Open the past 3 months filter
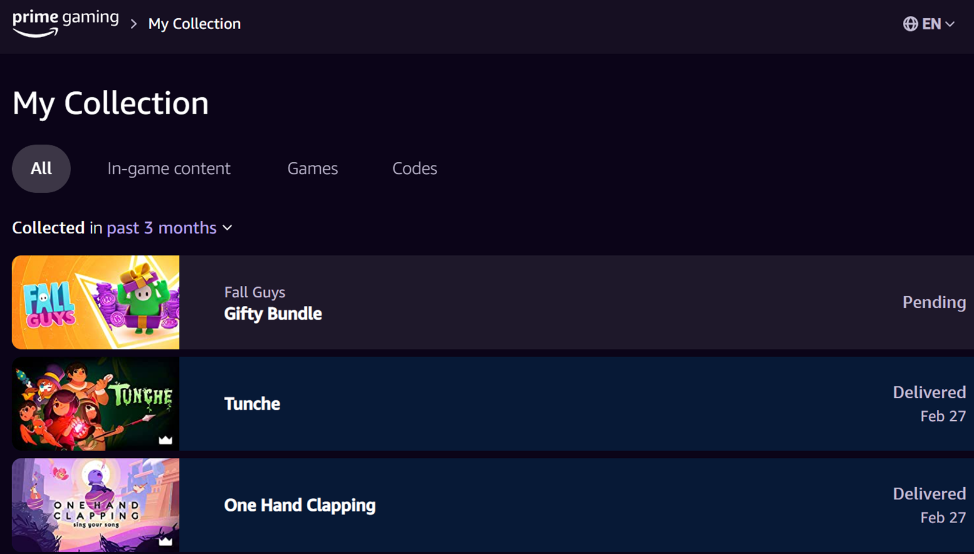 pyautogui.click(x=162, y=228)
